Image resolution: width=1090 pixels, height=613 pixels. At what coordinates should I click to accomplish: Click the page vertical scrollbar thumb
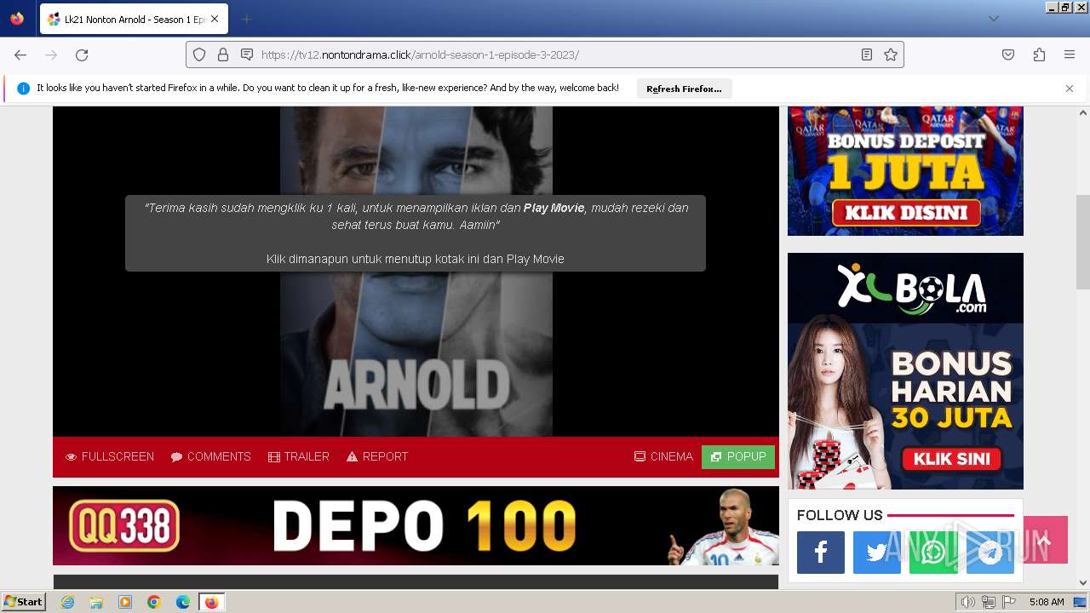(x=1083, y=242)
